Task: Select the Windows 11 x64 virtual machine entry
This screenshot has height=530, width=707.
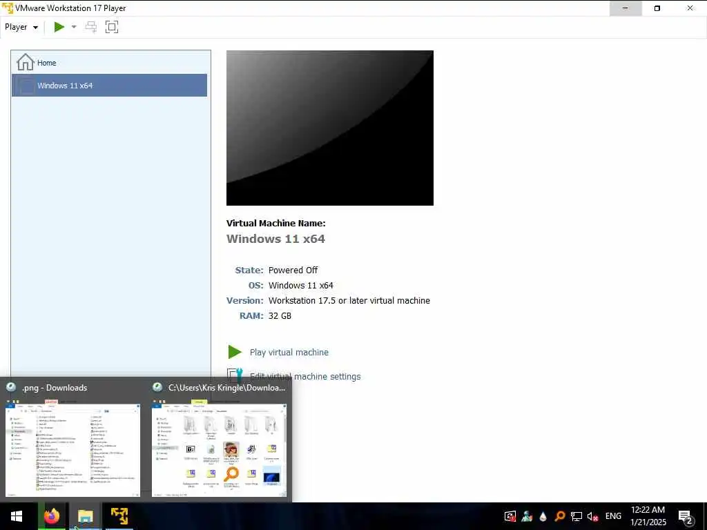Action: (x=109, y=85)
